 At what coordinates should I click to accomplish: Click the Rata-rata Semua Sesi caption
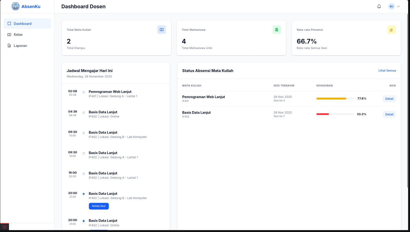(x=312, y=48)
